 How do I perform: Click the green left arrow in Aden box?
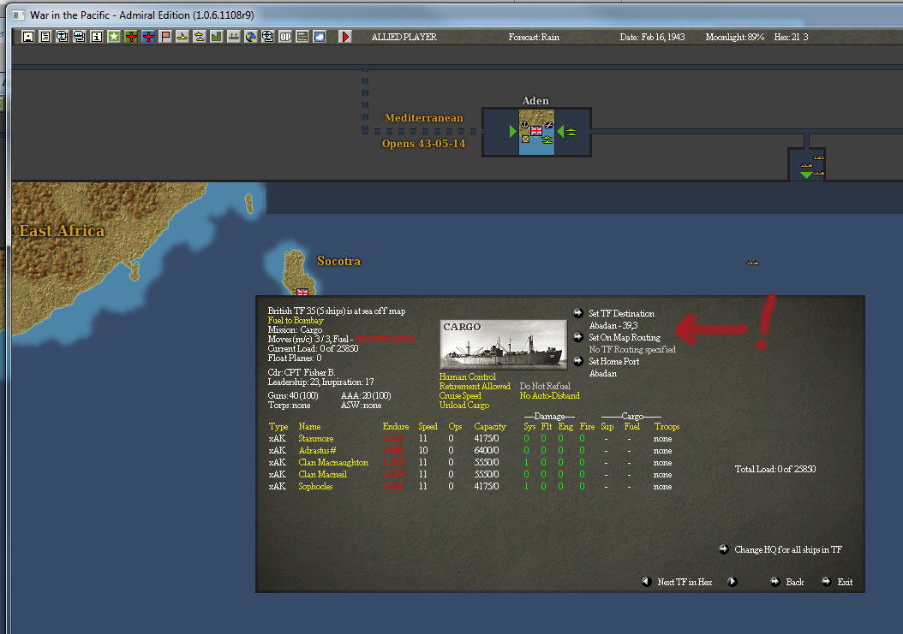[x=560, y=131]
